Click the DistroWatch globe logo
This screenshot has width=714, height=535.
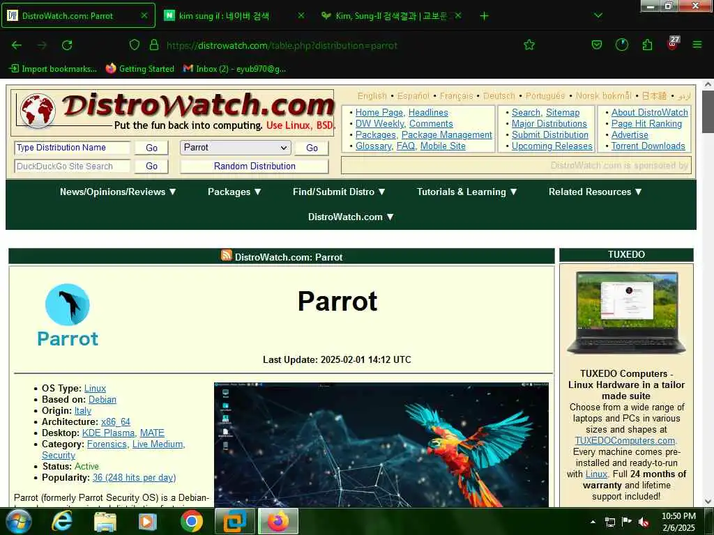click(x=38, y=110)
